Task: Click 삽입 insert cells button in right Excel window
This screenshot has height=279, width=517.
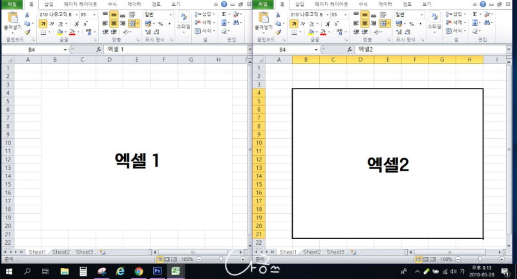Action: click(x=456, y=14)
